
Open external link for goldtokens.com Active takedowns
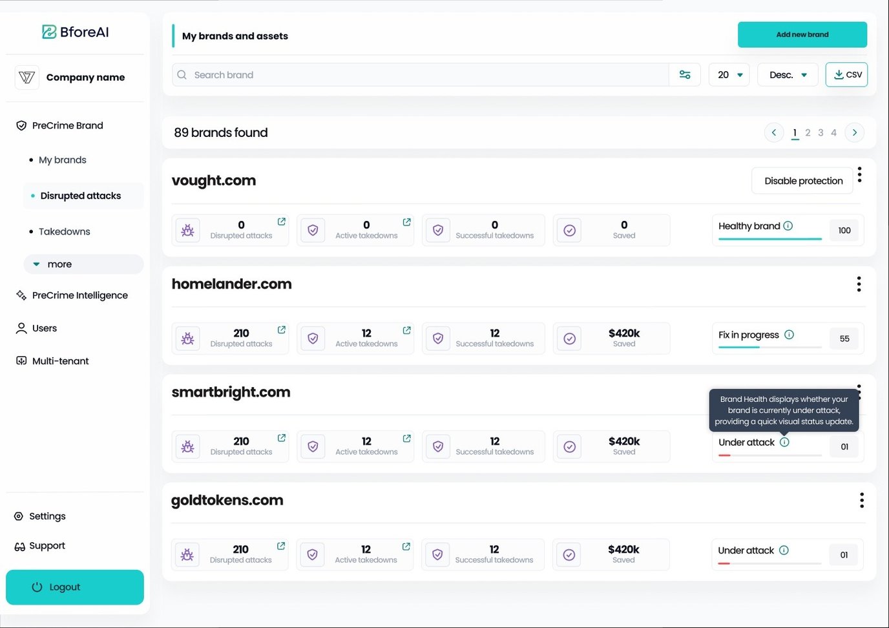click(x=406, y=546)
